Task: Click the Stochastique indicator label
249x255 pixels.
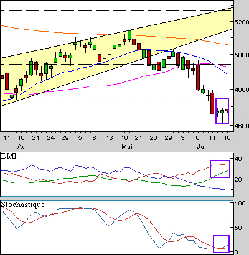Action: pos(22,205)
